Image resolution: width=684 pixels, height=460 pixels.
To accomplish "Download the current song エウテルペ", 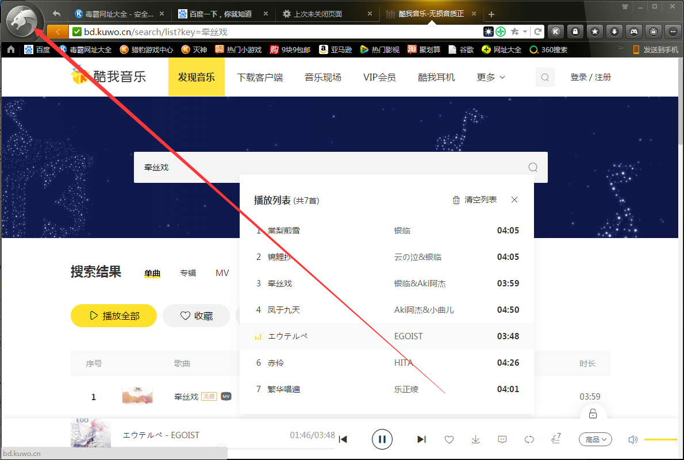I will point(475,439).
